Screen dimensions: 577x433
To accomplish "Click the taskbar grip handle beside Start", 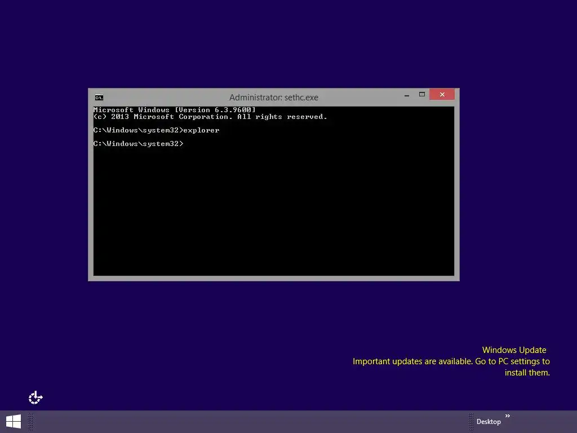I will tap(30, 422).
